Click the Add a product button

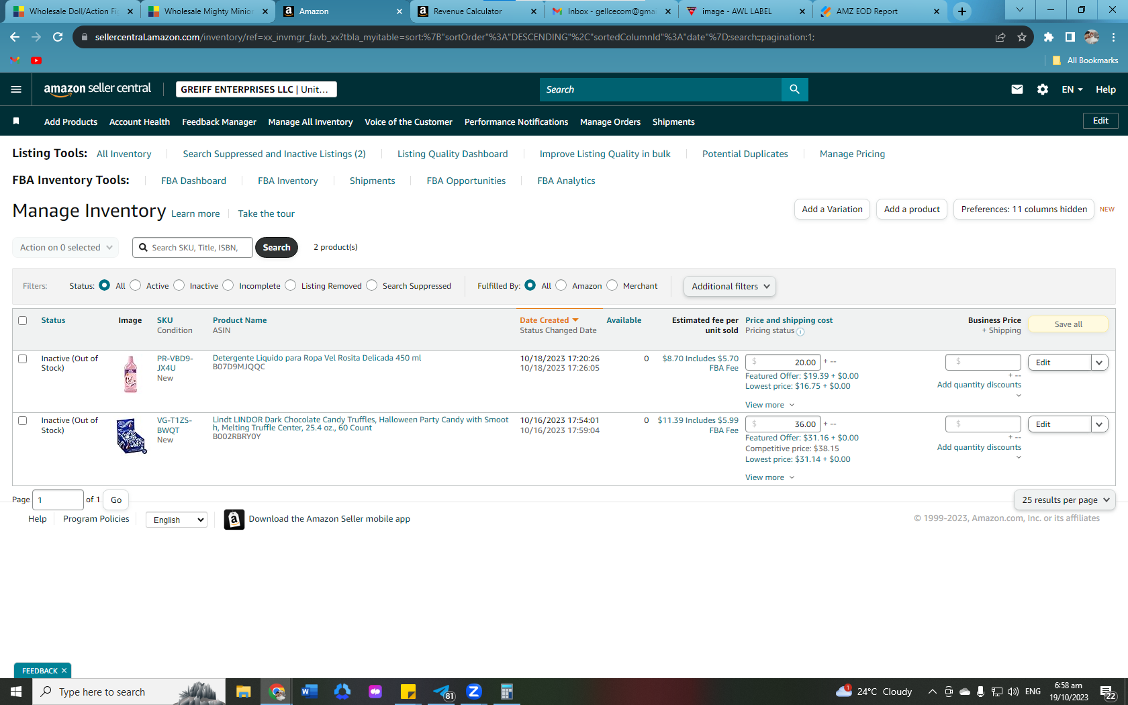(912, 209)
